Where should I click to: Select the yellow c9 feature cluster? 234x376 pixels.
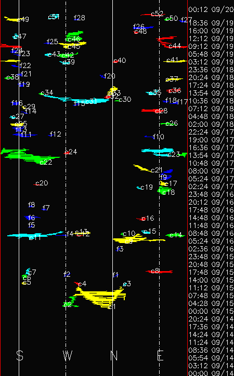click(138, 239)
